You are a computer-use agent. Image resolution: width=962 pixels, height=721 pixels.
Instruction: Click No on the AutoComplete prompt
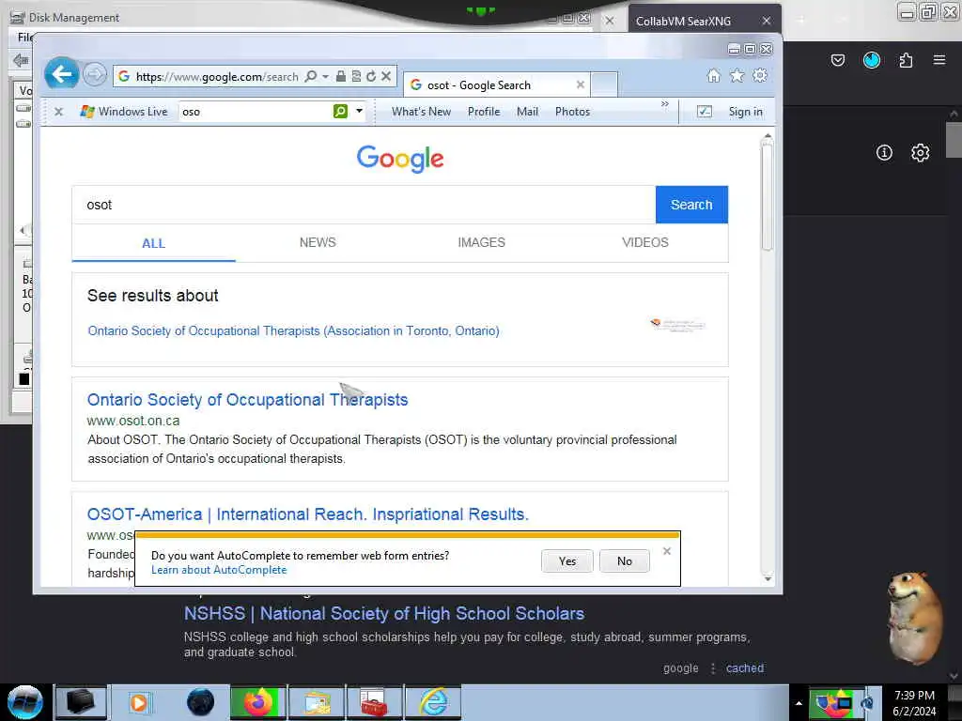pos(624,561)
